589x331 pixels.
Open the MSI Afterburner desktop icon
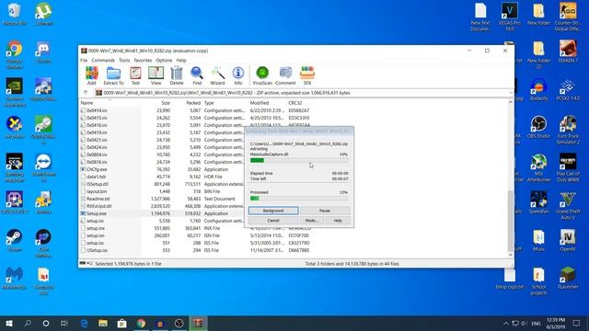tap(538, 167)
